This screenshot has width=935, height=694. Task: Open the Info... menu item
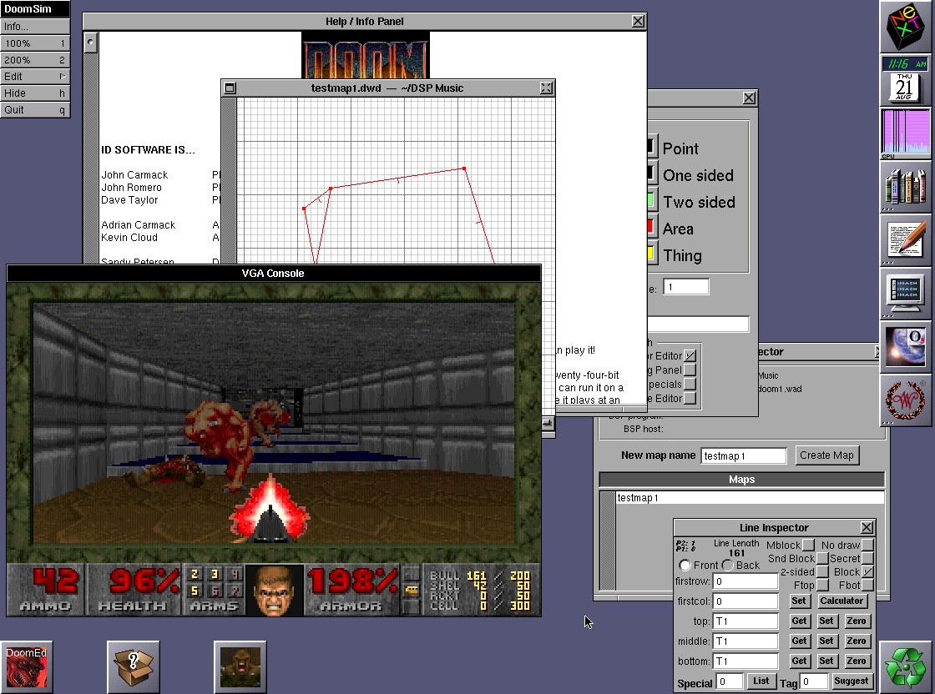click(x=35, y=26)
